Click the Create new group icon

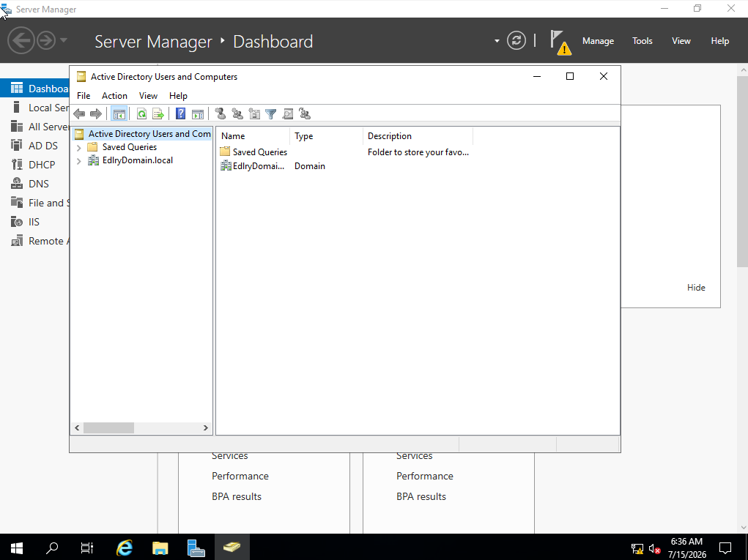click(x=237, y=114)
